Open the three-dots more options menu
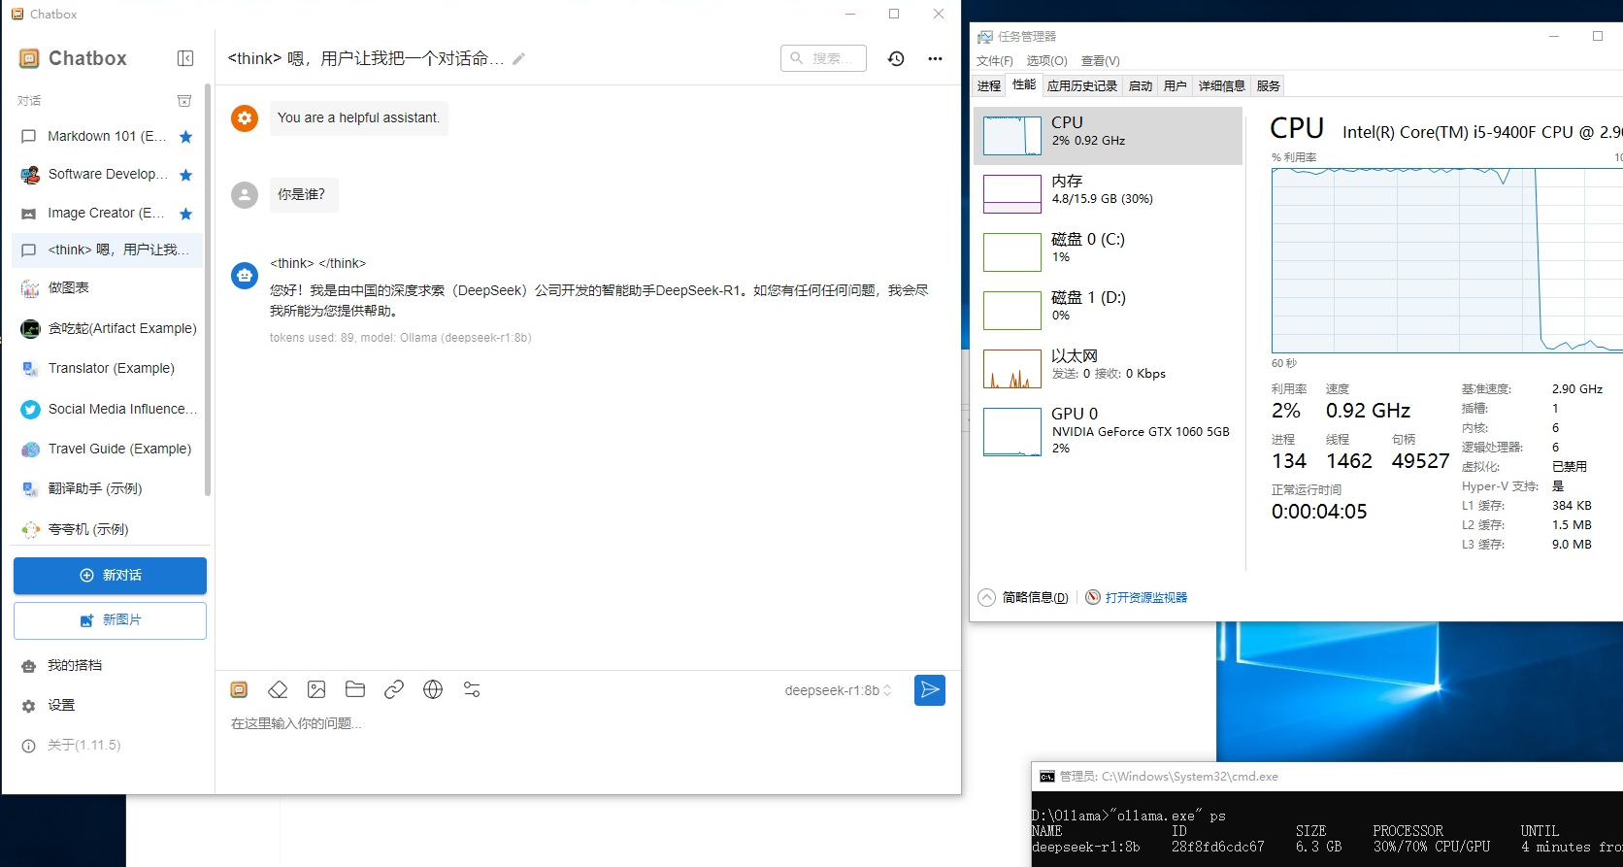This screenshot has height=867, width=1623. pos(935,58)
